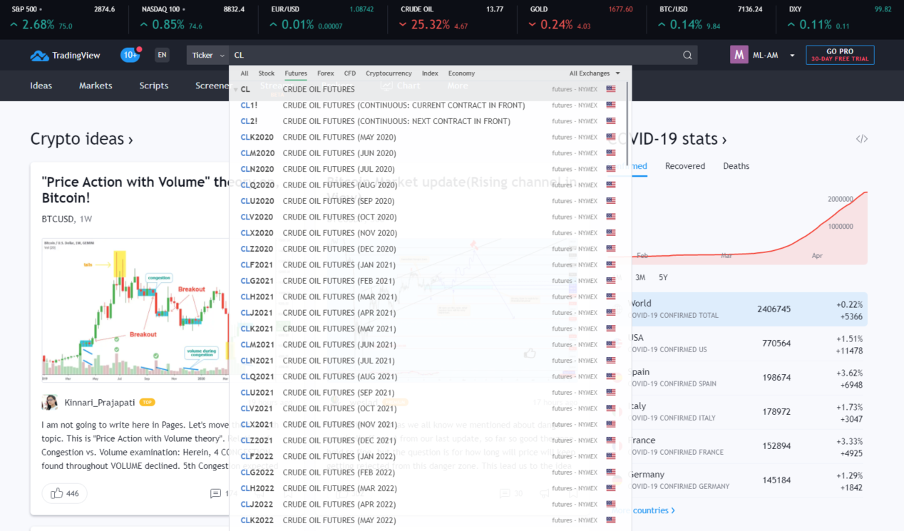
Task: Open the 10+ notifications badge
Action: (130, 55)
